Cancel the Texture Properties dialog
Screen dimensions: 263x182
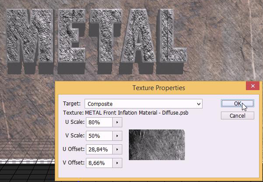[237, 116]
